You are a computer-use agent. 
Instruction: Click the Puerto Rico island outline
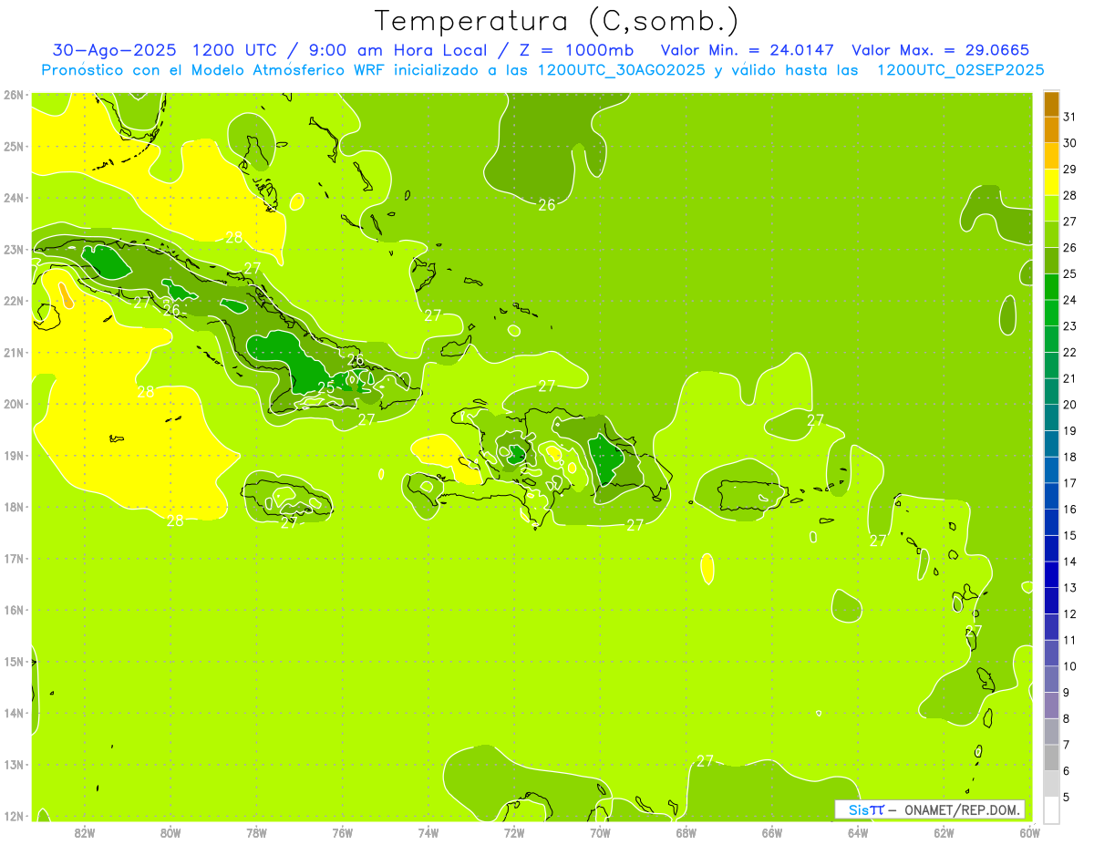pyautogui.click(x=751, y=496)
